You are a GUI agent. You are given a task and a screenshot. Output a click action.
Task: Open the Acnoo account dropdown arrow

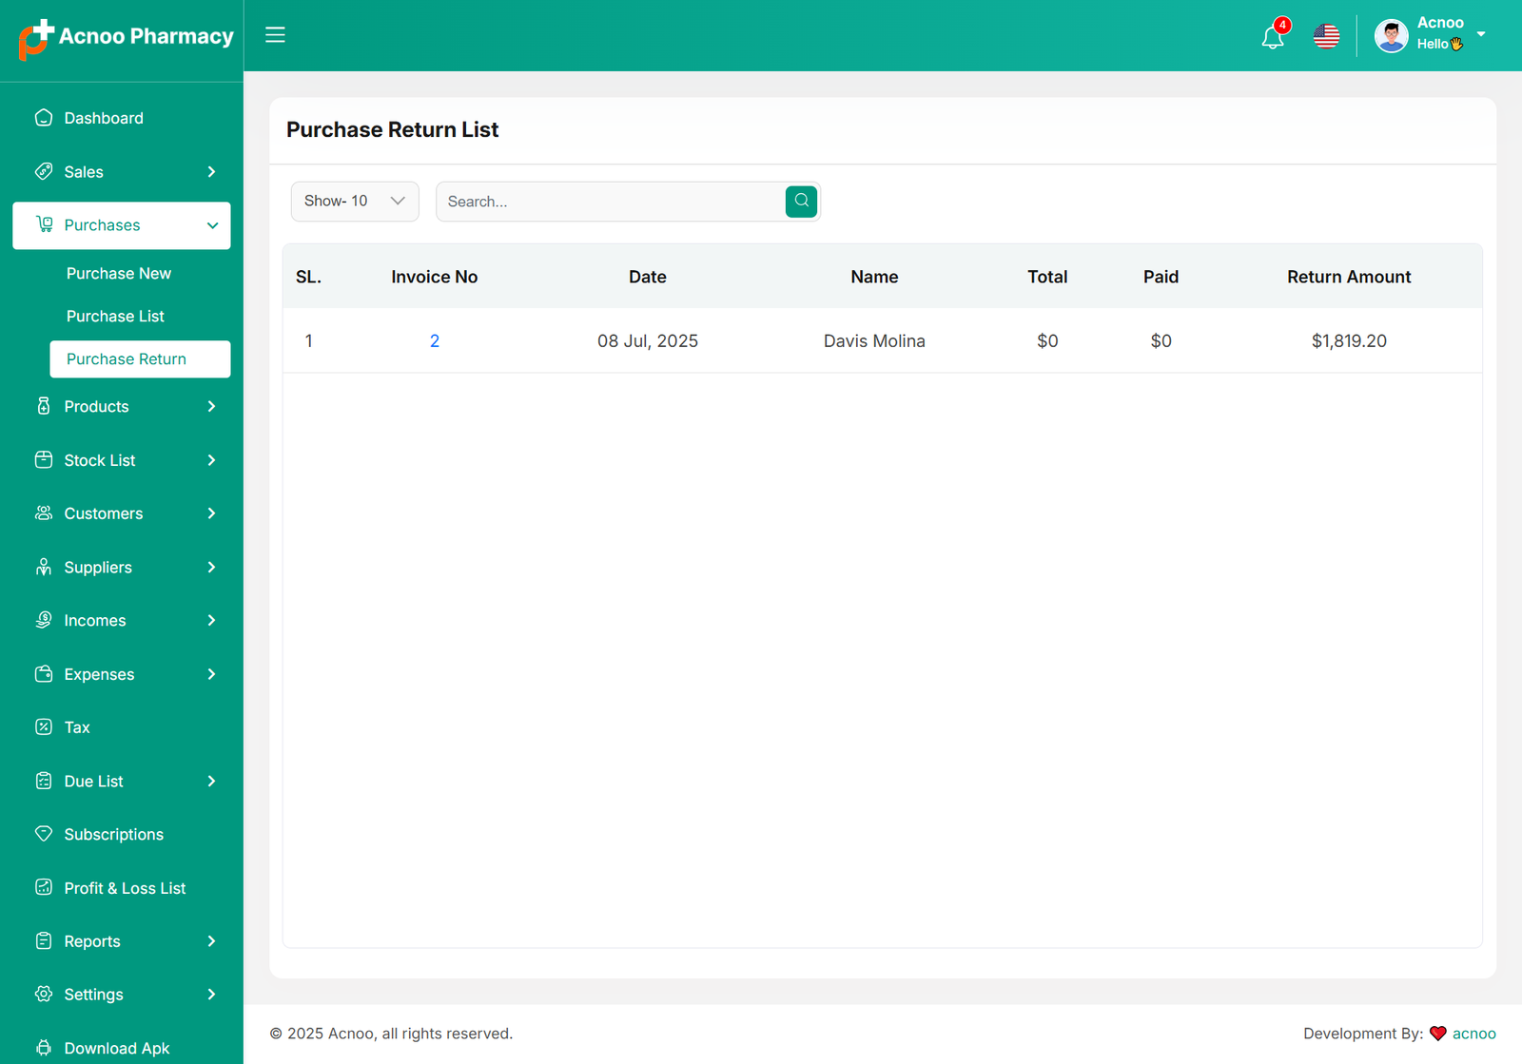coord(1481,34)
